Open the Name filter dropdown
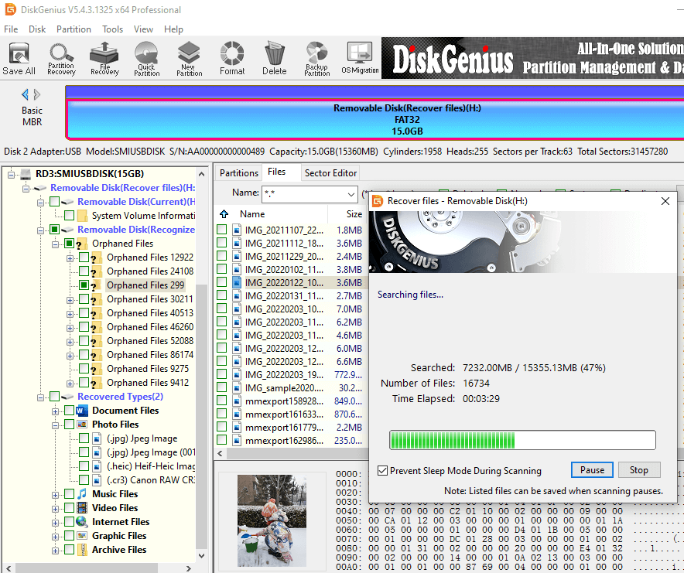 point(350,193)
